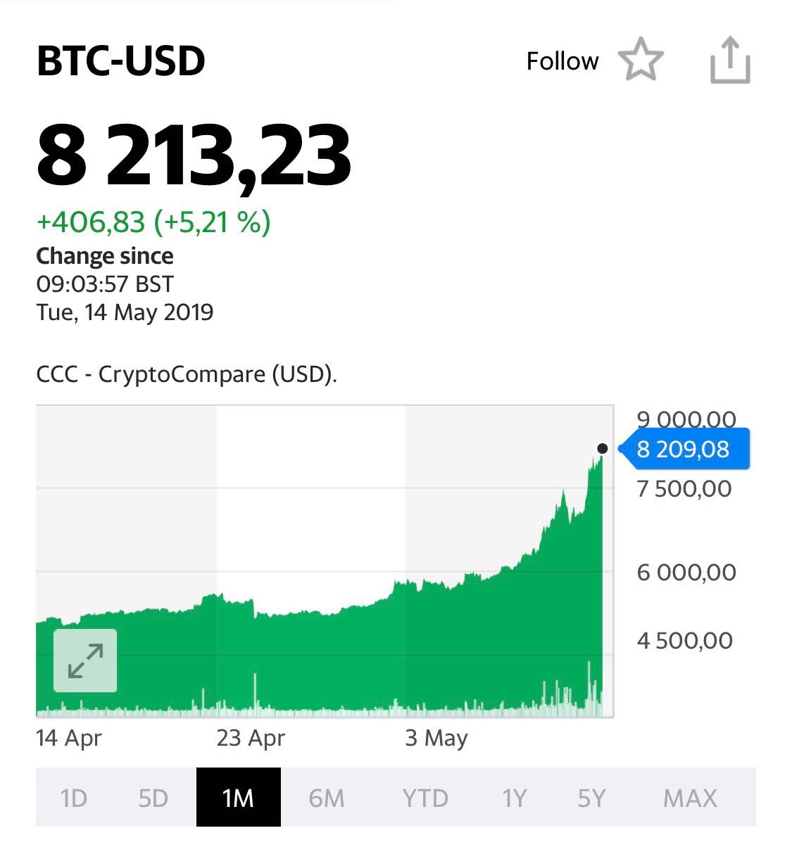Click the star icon to follow BTC-USD
Viewport: 792px width, 859px height.
(x=641, y=60)
